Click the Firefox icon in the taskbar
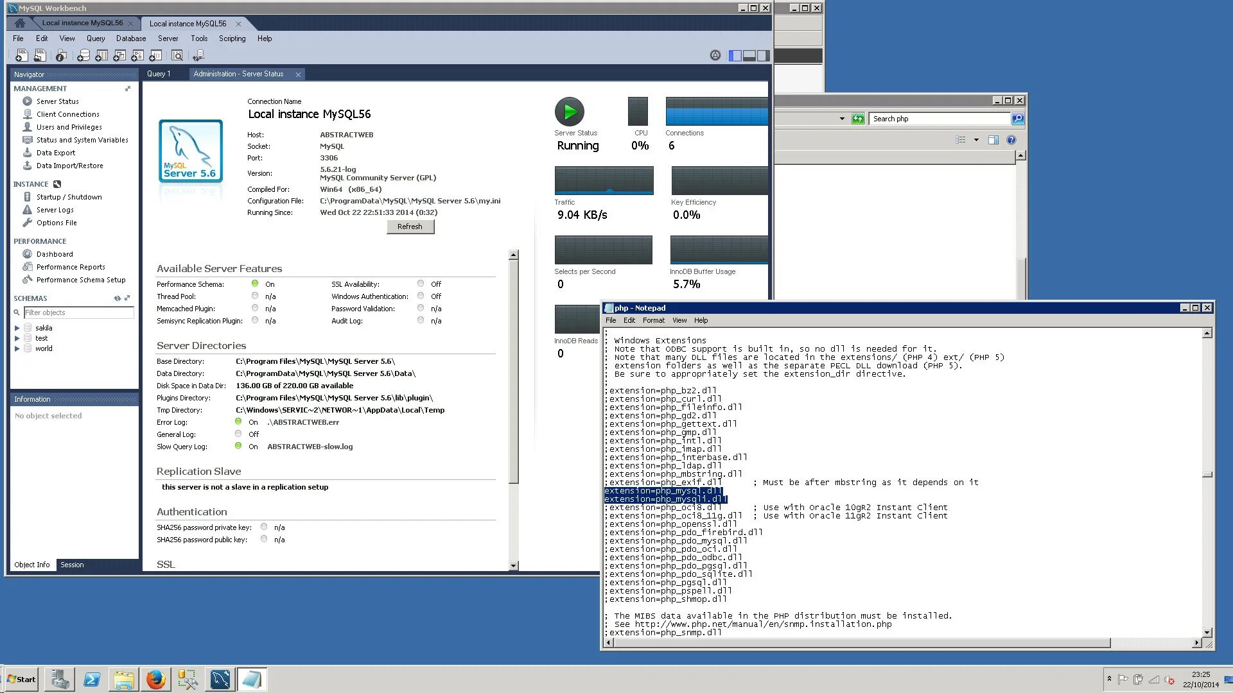The image size is (1233, 693). (x=155, y=680)
